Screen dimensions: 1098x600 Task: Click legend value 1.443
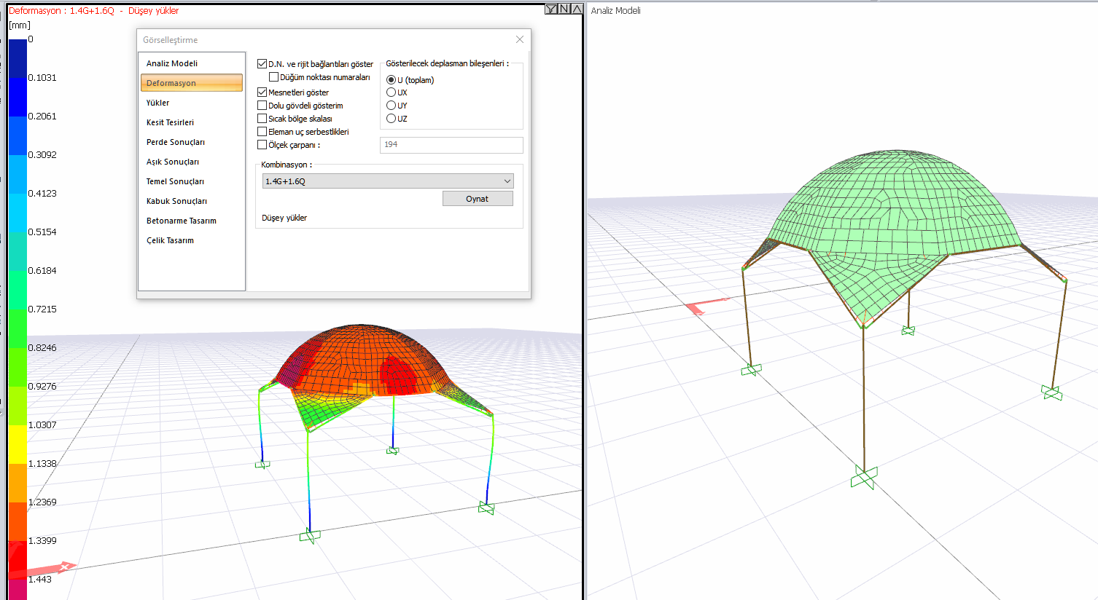click(40, 579)
